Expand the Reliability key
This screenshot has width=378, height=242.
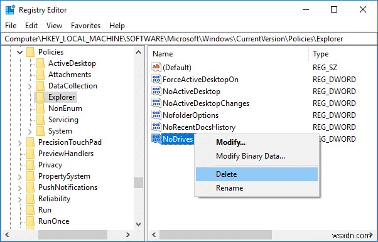tap(20, 199)
